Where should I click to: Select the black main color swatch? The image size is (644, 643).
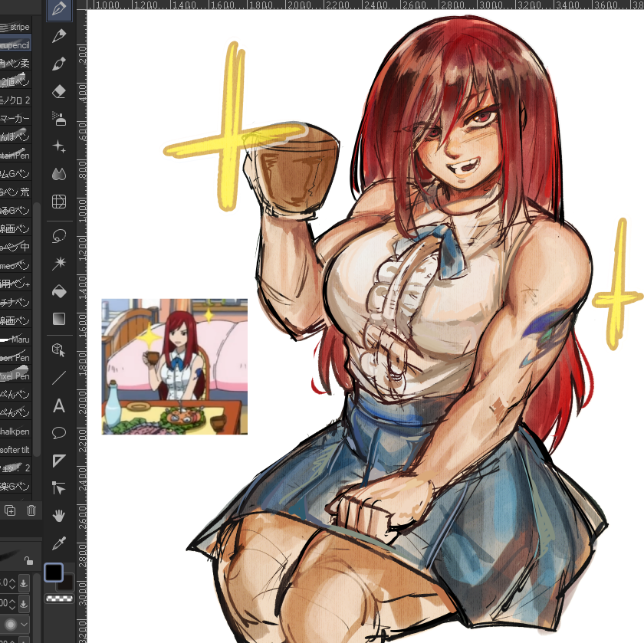pos(54,572)
